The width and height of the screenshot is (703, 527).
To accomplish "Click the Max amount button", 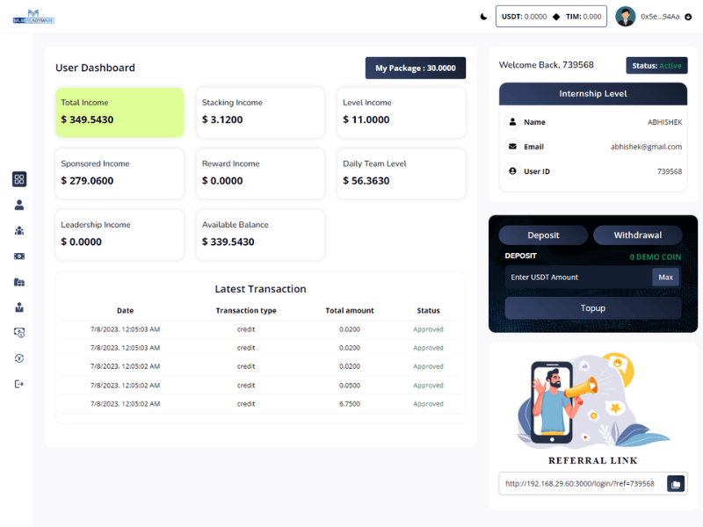I will click(x=665, y=278).
